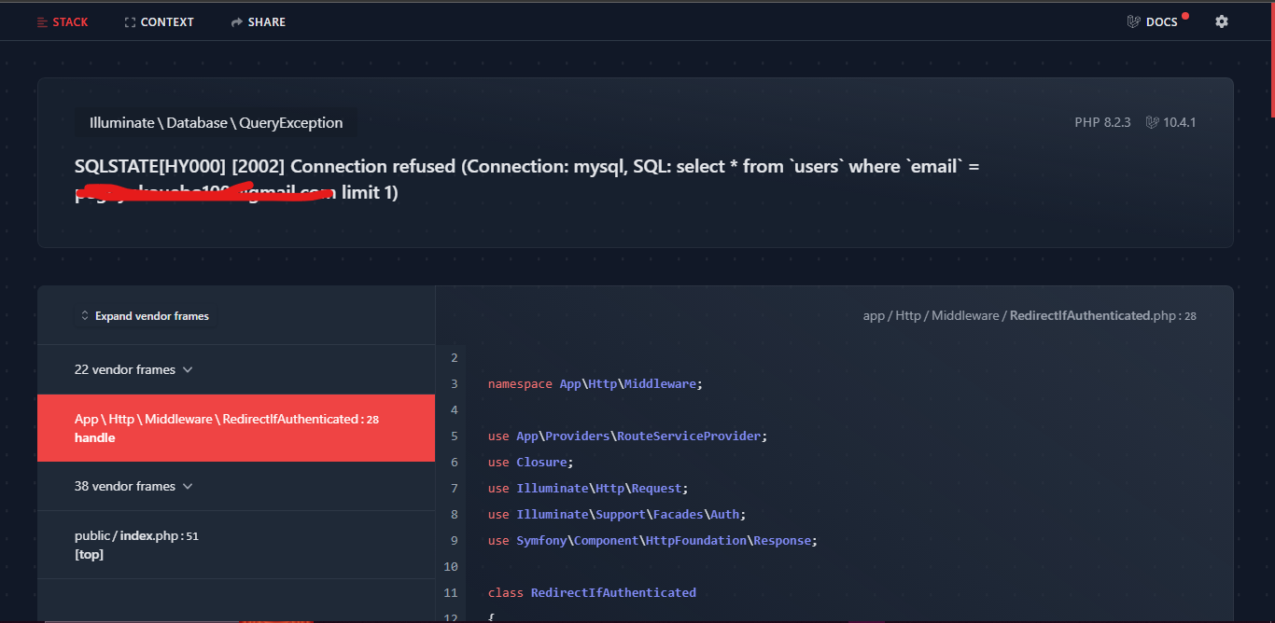Expand the 38 vendor frames group
The image size is (1275, 623).
click(133, 487)
